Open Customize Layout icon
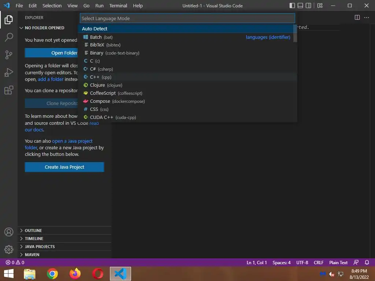375x281 pixels. point(320,5)
